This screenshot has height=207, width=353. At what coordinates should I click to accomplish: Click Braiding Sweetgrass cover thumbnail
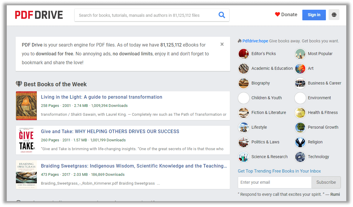click(x=26, y=175)
